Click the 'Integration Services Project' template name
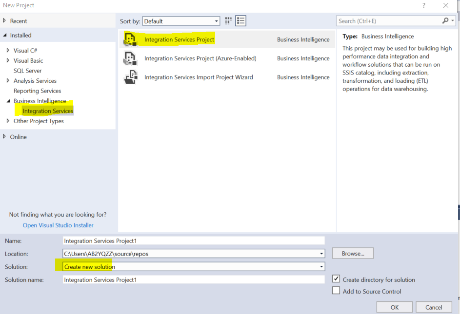Viewport: 460px width, 314px height. [x=179, y=39]
